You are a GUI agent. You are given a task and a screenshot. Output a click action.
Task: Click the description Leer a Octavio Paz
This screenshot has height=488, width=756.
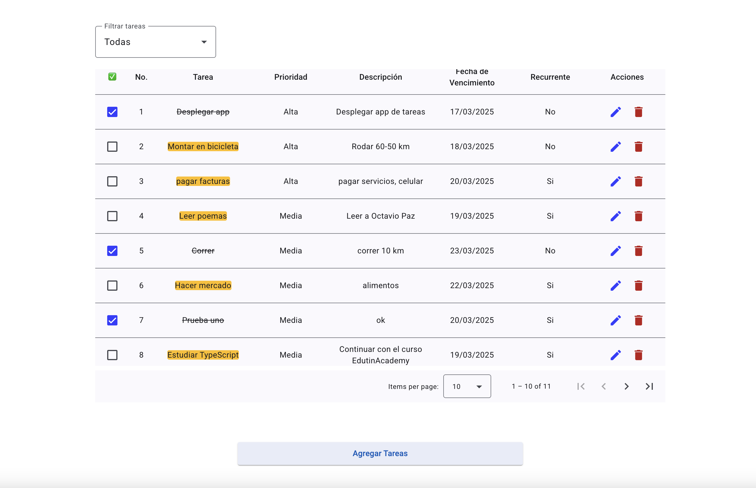pos(380,216)
